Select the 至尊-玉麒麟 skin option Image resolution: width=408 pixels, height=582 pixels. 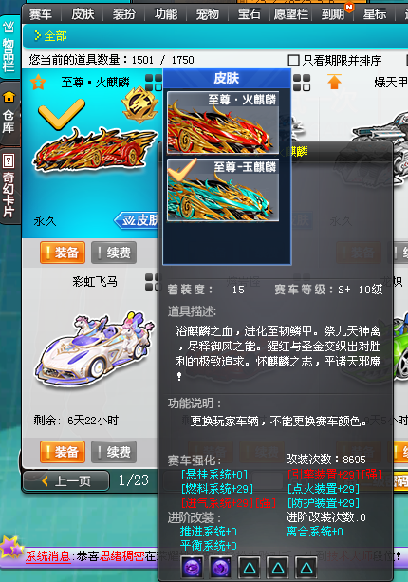[x=223, y=190]
